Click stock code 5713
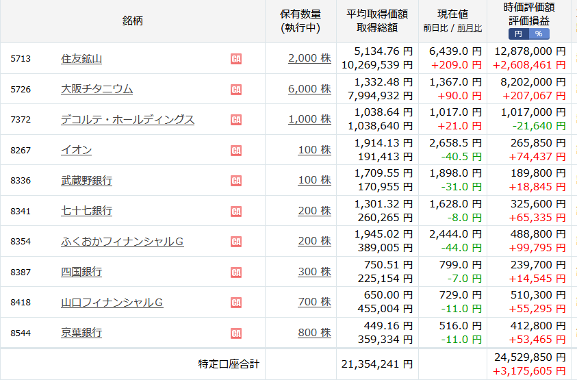The width and height of the screenshot is (577, 380). pos(21,59)
